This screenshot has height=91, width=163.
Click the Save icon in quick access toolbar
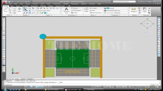[15, 2]
